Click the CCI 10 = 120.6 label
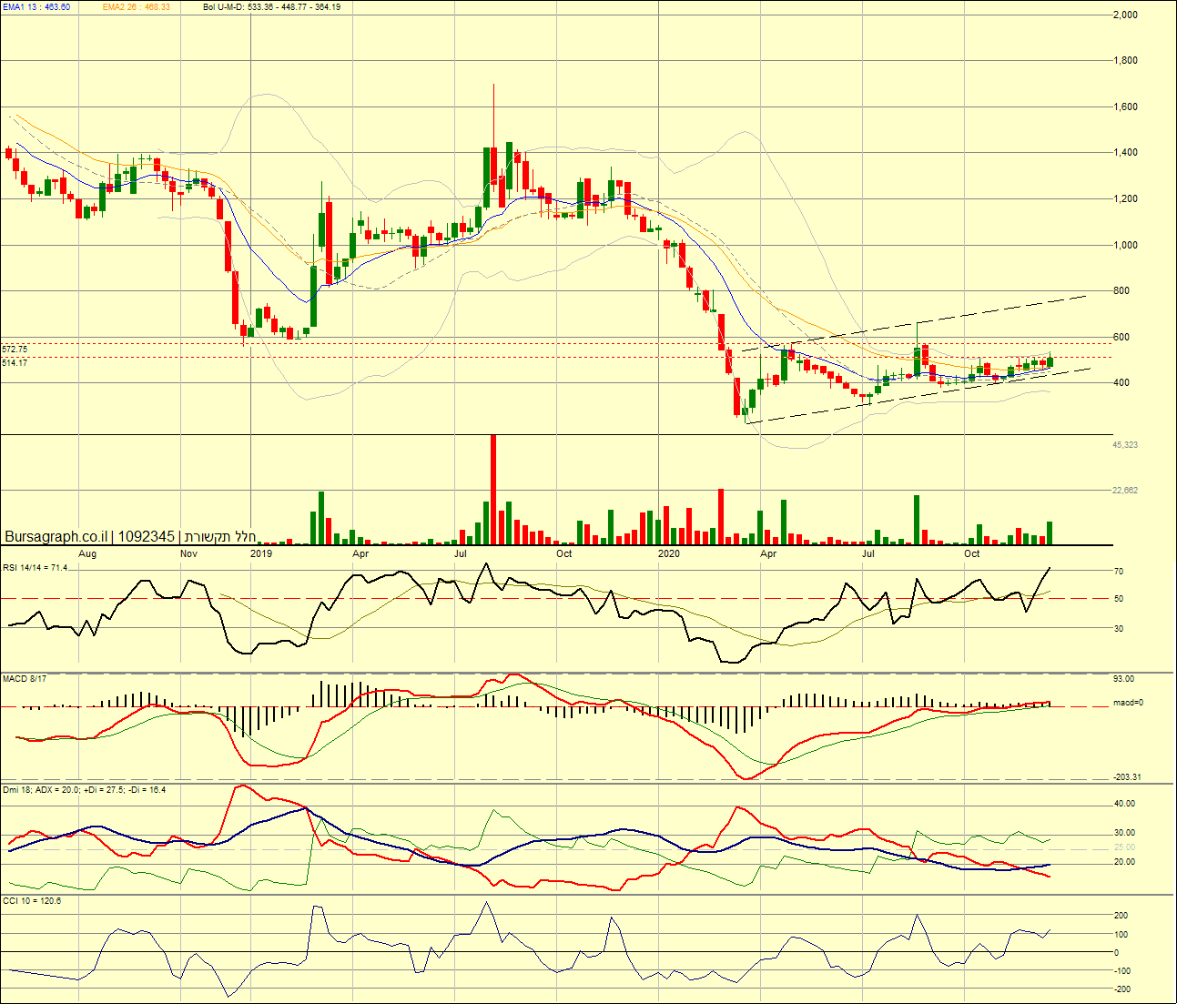 point(32,901)
